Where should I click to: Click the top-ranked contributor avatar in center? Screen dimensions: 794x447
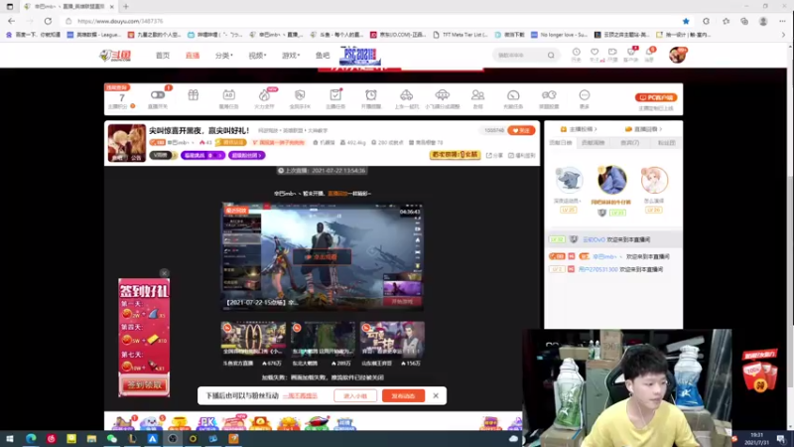click(x=612, y=180)
